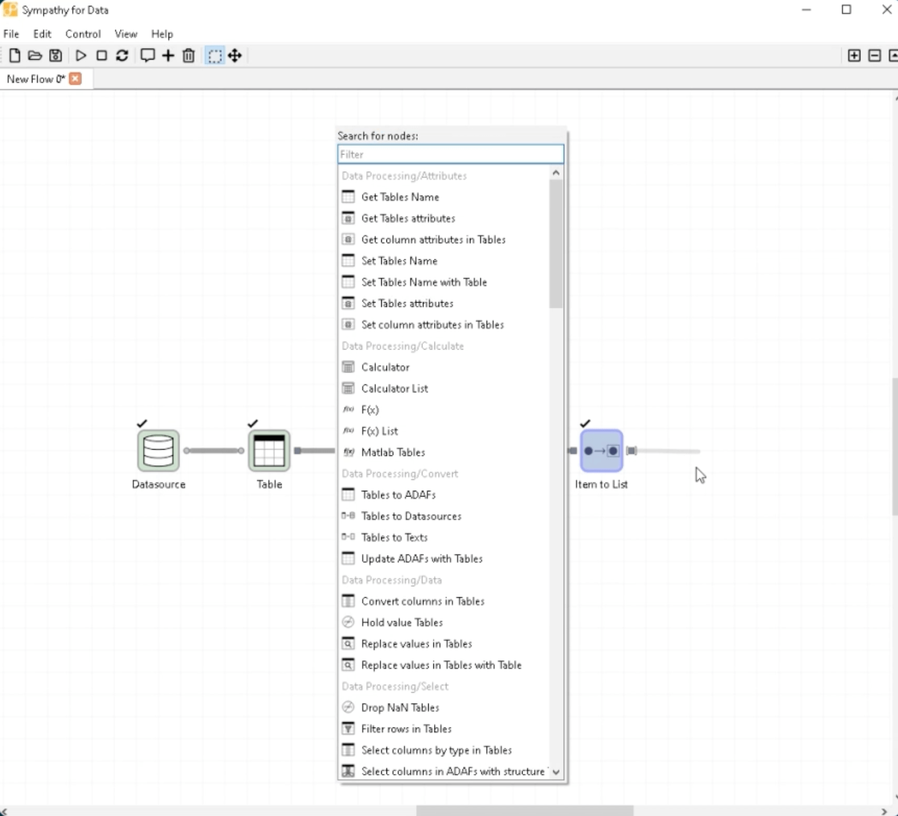Insert the Calculator List node

(444, 388)
